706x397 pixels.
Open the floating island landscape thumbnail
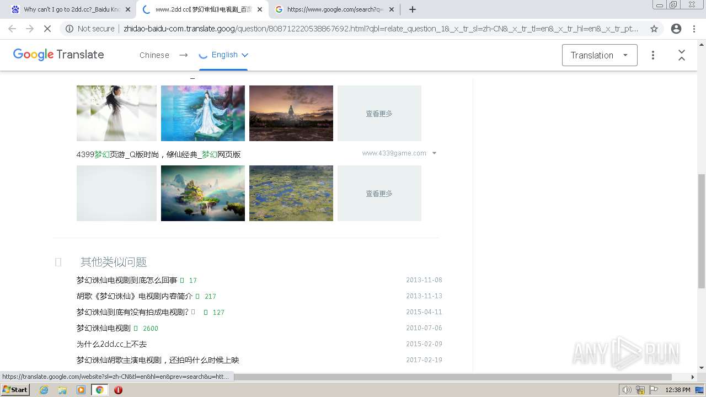point(203,193)
